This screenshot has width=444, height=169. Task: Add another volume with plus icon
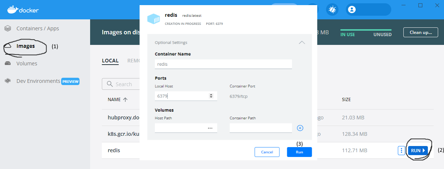[x=300, y=128]
